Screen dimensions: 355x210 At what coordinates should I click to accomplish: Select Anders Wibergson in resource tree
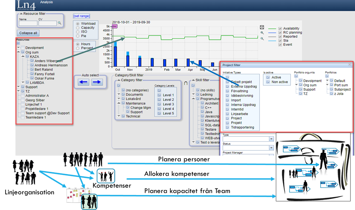tap(49, 61)
